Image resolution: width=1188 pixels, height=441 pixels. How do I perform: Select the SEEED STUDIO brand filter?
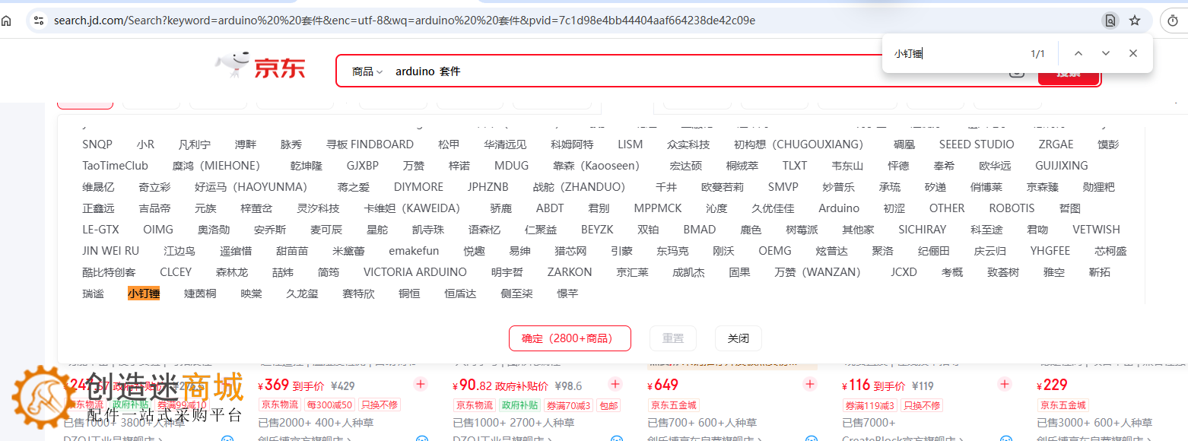point(976,144)
